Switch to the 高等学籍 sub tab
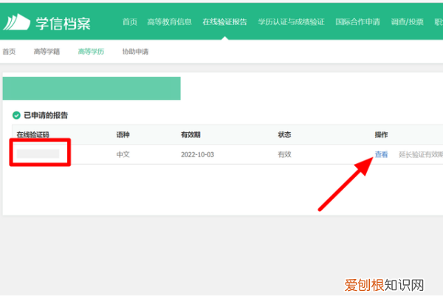This screenshot has height=299, width=443. tap(47, 52)
